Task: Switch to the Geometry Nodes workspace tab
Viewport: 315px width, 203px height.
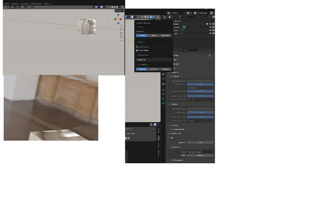Action: pos(36,4)
